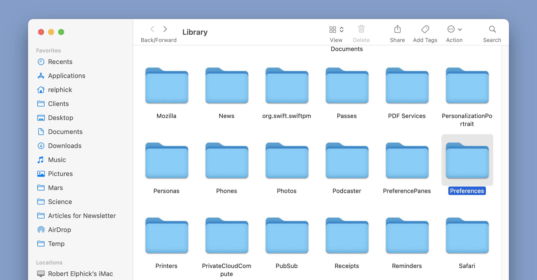Click the Share toolbar icon
The width and height of the screenshot is (537, 280).
click(397, 29)
